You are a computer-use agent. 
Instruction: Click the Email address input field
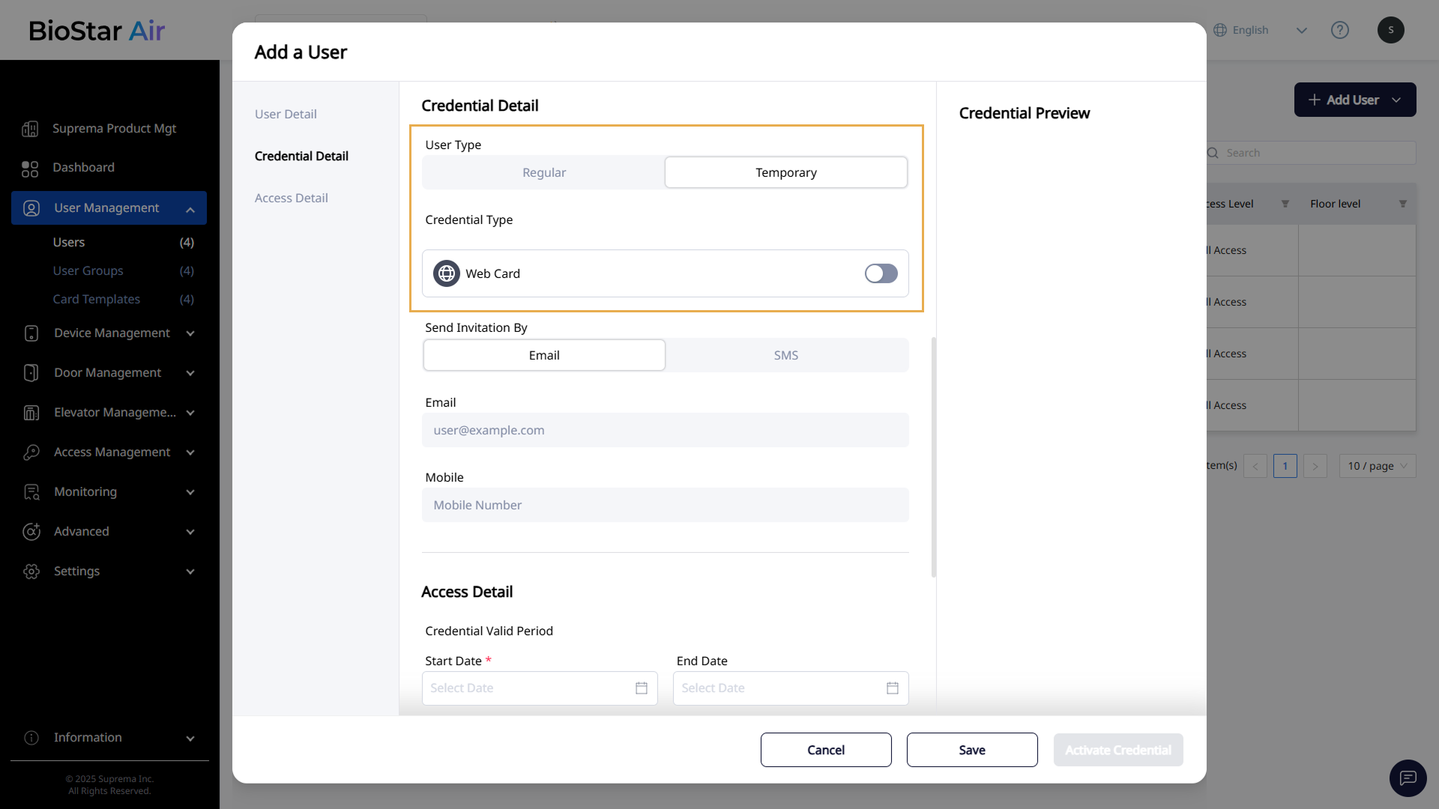(665, 430)
